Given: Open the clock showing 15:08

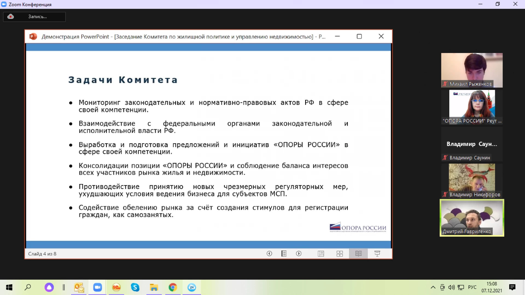Looking at the screenshot, I should point(492,287).
